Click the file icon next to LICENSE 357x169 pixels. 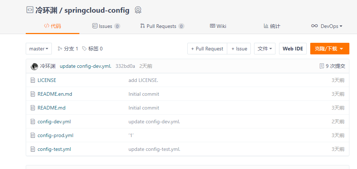33,80
